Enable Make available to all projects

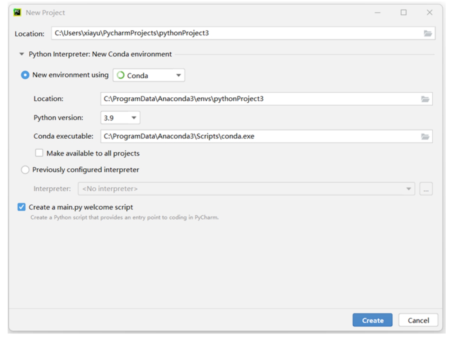(39, 153)
